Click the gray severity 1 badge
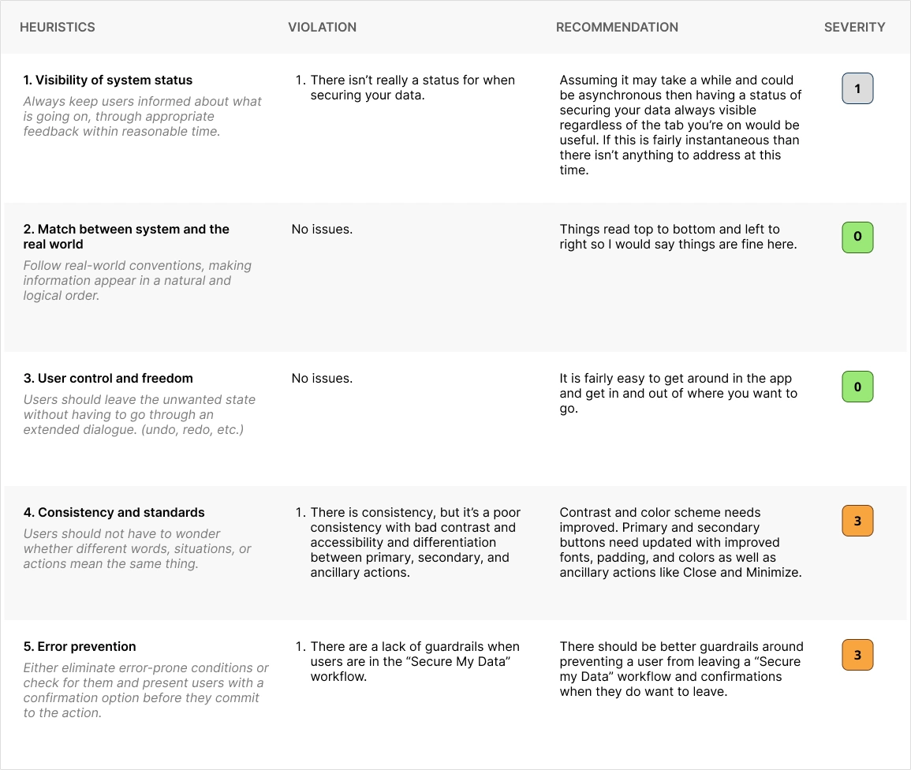The height and width of the screenshot is (770, 911). (x=857, y=89)
